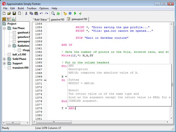Create a new file from toolbar
Screen dimensions: 176x132
coord(4,13)
